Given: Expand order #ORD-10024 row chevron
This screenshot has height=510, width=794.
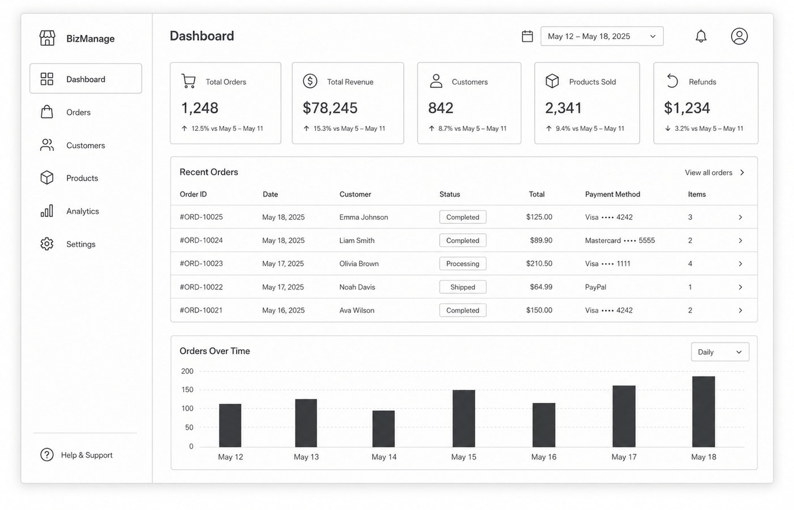Looking at the screenshot, I should click(740, 240).
